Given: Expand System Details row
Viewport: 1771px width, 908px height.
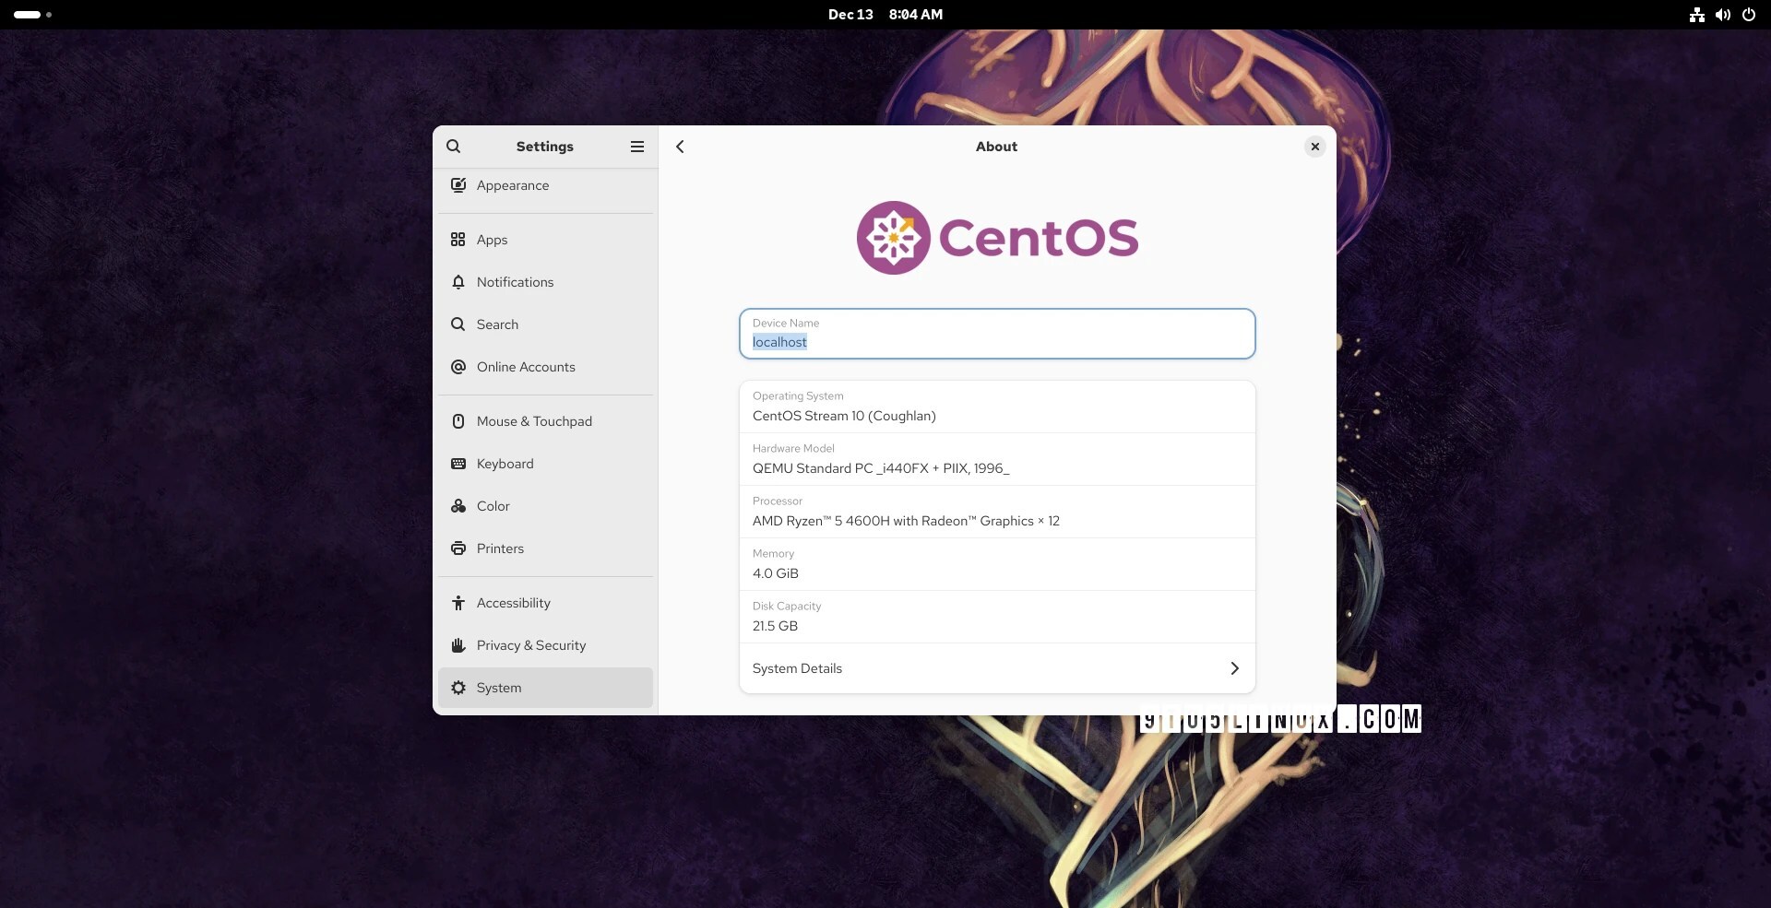Looking at the screenshot, I should (x=996, y=668).
